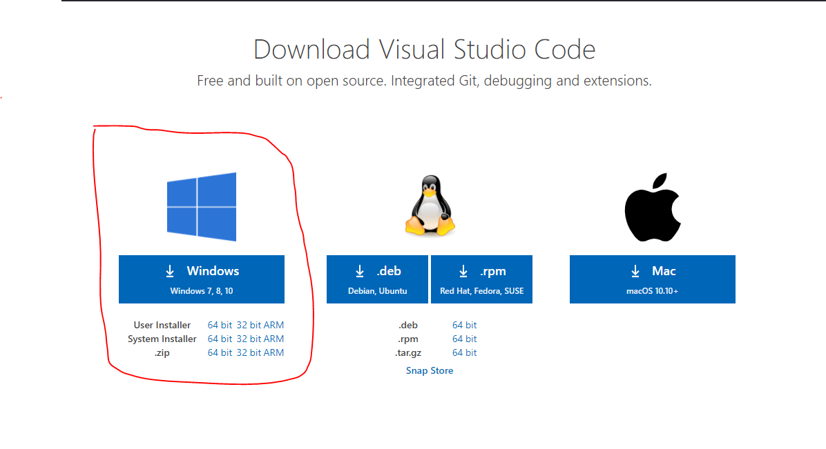Click the Linux '.tar.gz' row label
The width and height of the screenshot is (826, 449).
(x=408, y=352)
